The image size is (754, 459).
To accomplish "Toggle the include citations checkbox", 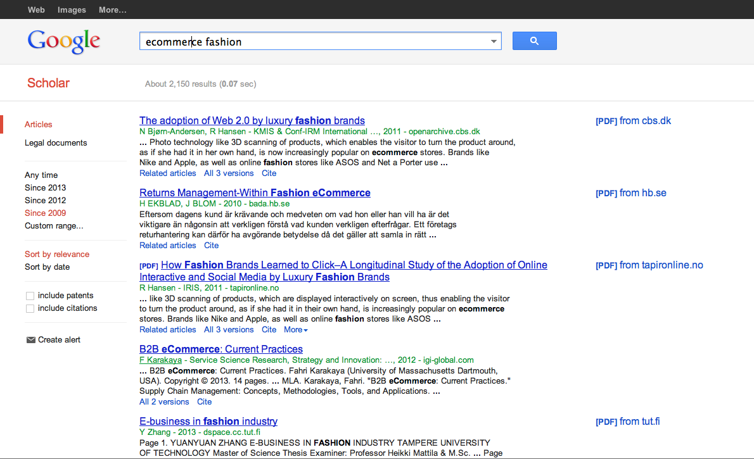I will point(30,308).
